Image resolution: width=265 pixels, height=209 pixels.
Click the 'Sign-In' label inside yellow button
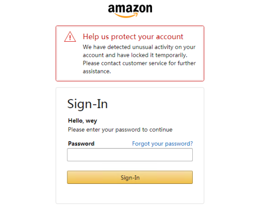(x=130, y=178)
